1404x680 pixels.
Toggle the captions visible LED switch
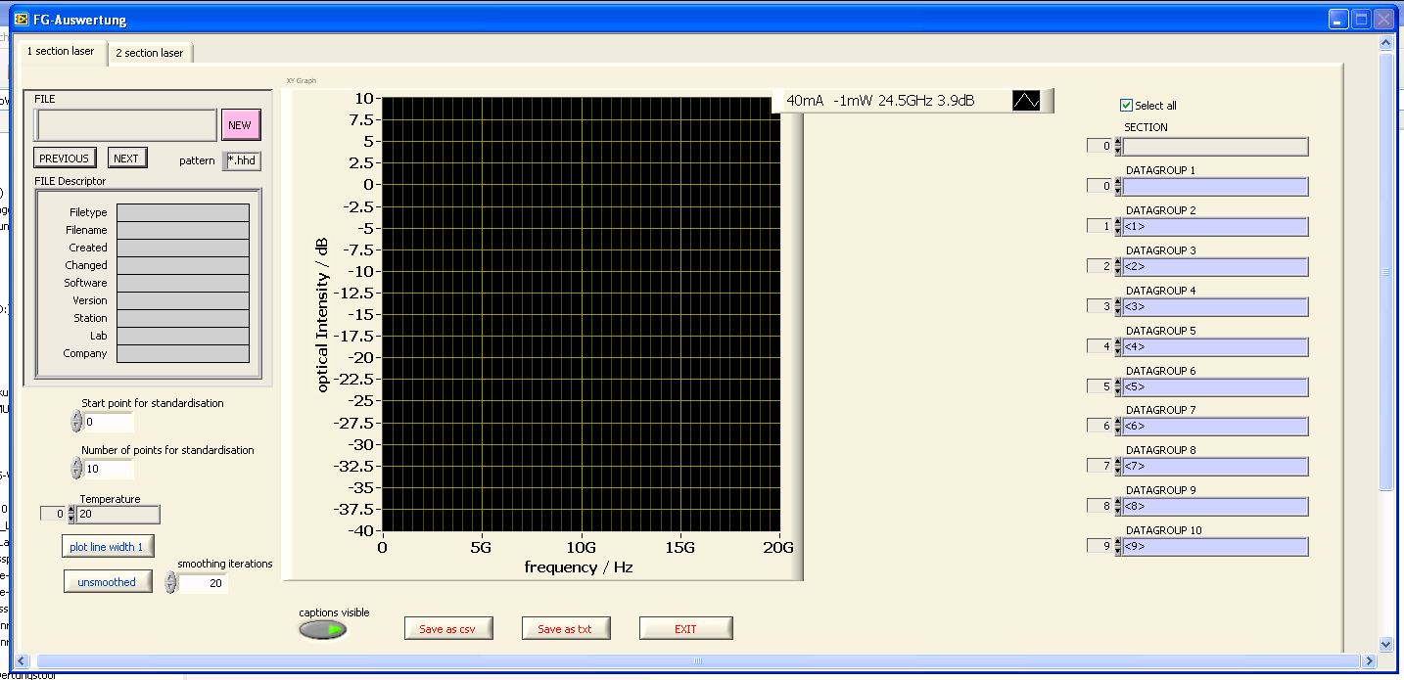click(x=323, y=629)
